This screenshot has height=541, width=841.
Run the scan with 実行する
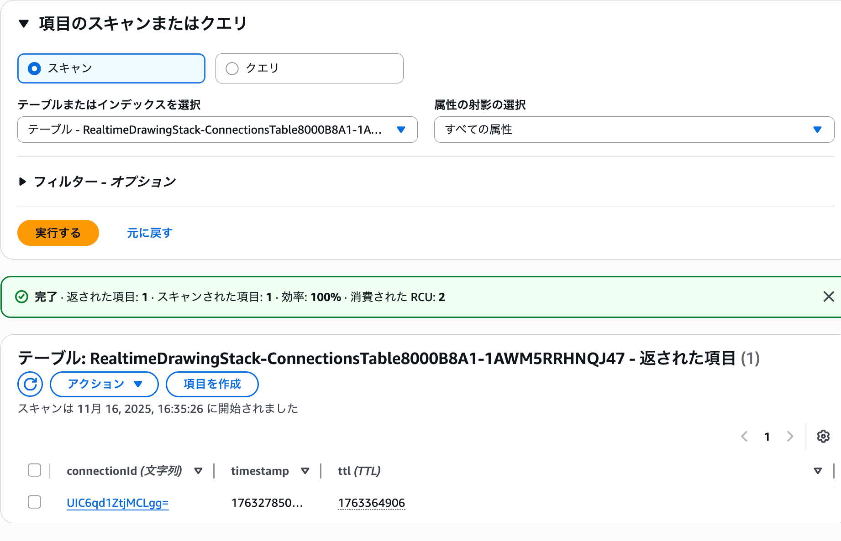[58, 233]
